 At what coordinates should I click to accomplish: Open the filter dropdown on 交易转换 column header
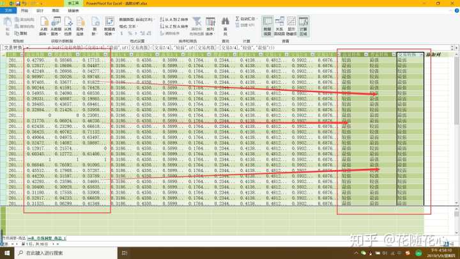pyautogui.click(x=420, y=55)
